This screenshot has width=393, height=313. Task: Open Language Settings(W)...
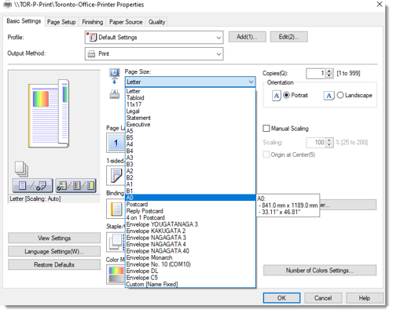click(54, 252)
